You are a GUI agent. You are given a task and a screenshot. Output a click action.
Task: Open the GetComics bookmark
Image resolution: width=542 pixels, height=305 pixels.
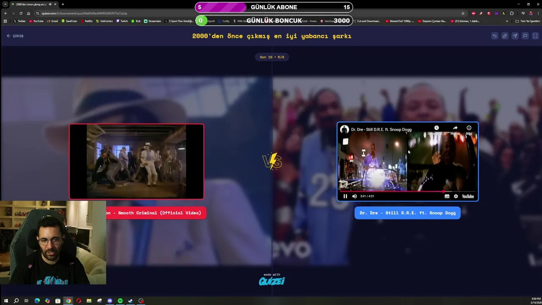click(105, 21)
